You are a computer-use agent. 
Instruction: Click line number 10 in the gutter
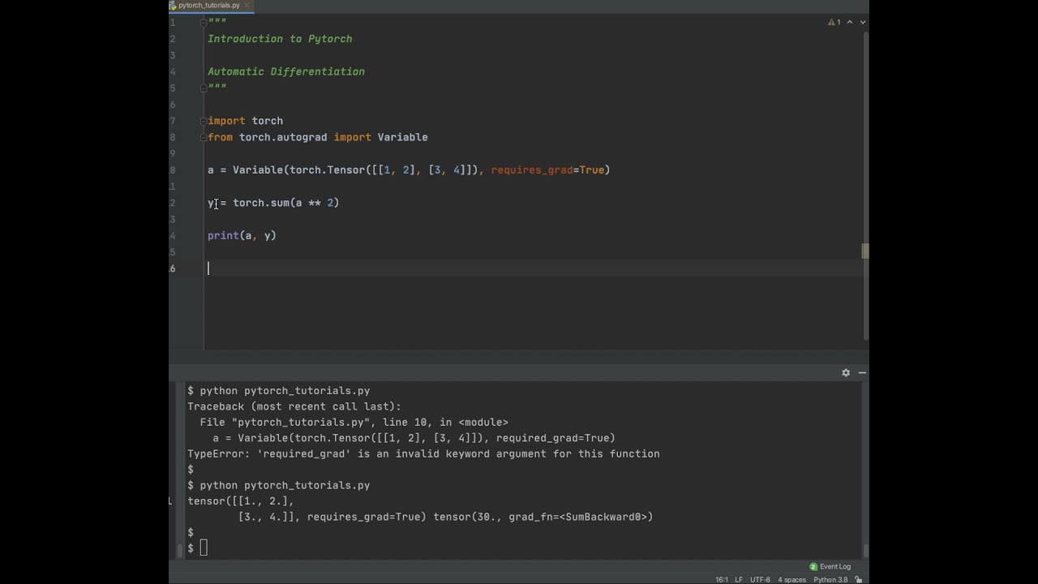click(173, 170)
